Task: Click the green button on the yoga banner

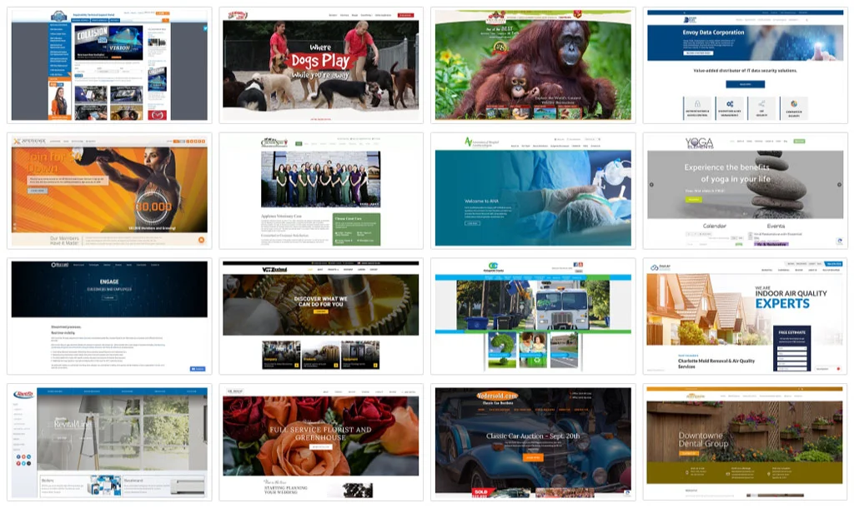Action: pos(693,200)
